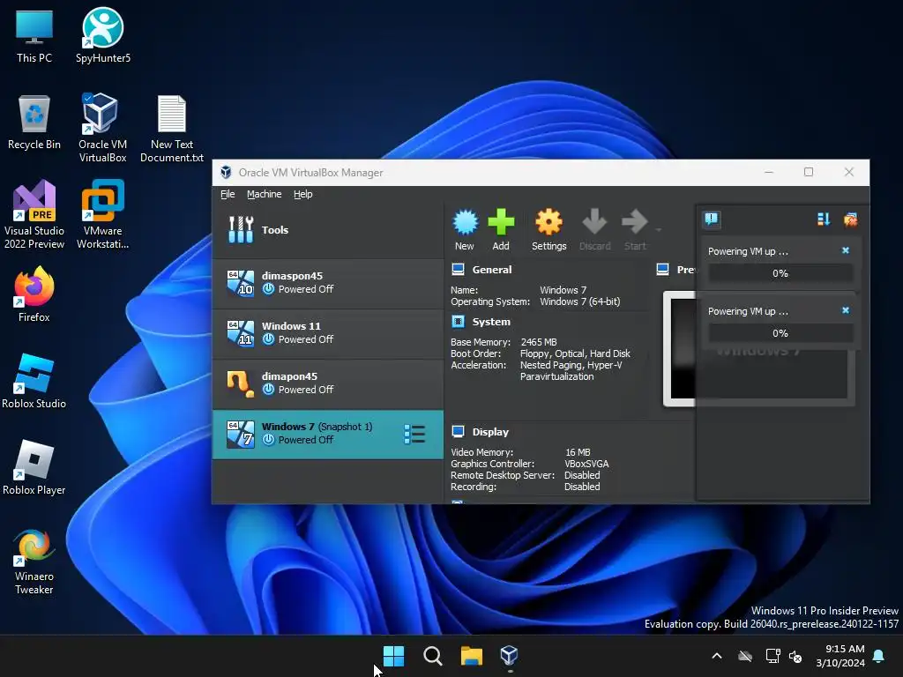Open the Help menu
This screenshot has width=903, height=677.
(x=303, y=194)
